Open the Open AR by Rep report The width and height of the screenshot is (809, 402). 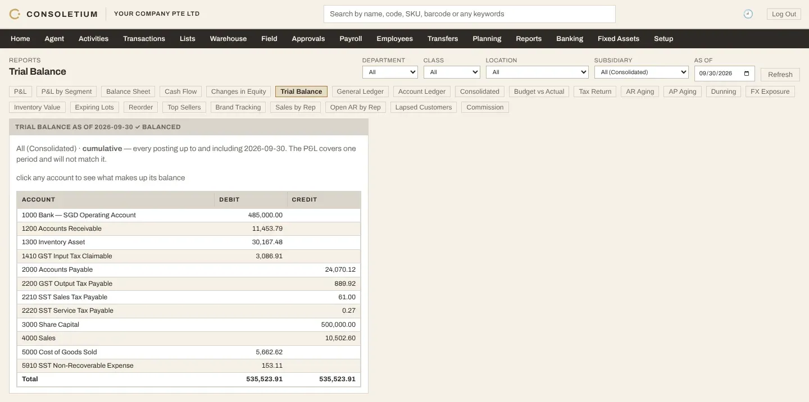[x=356, y=107]
